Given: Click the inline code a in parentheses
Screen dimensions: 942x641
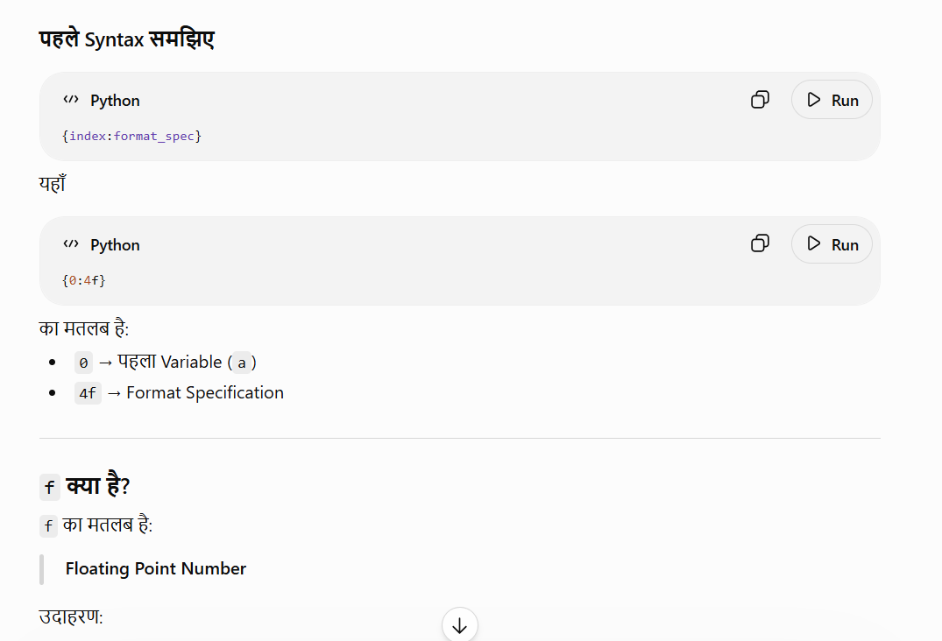Looking at the screenshot, I should click(242, 363).
